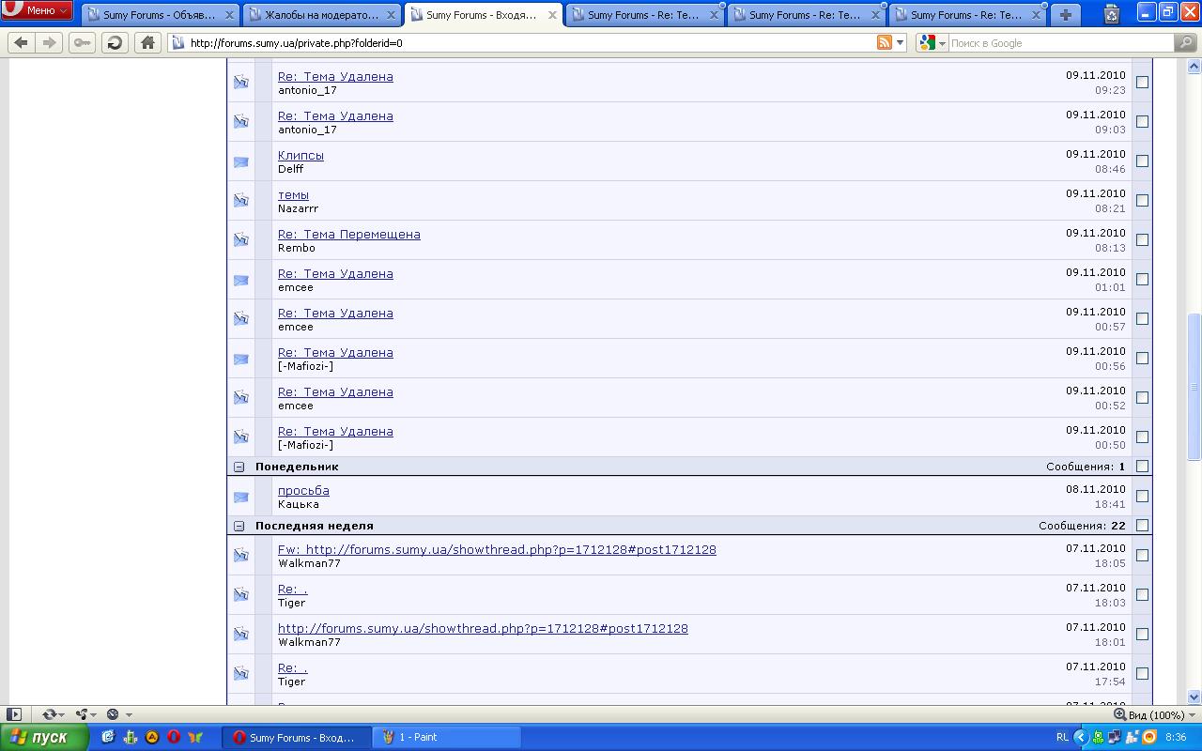Screen dimensions: 1202x751
Task: Open the password wand key icon
Action: (83, 43)
